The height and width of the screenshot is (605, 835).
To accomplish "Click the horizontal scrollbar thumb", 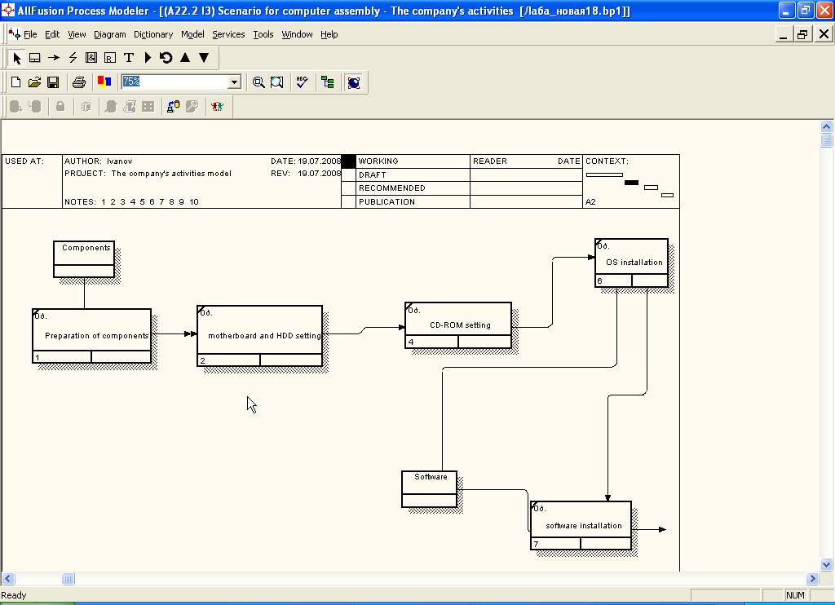I will 68,578.
